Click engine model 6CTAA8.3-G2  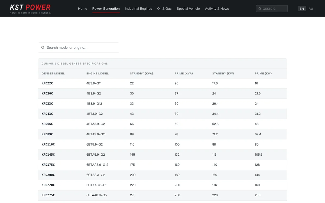tap(97, 185)
